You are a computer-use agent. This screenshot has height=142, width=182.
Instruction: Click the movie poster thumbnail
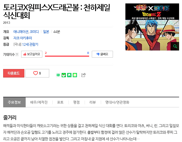pos(152,27)
